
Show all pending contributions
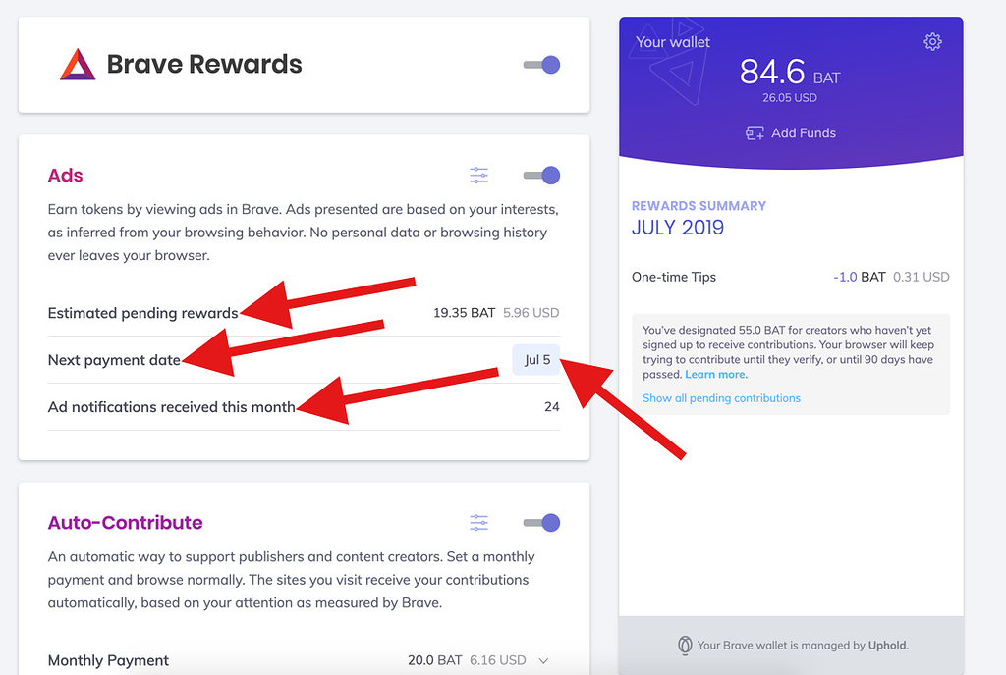[724, 399]
